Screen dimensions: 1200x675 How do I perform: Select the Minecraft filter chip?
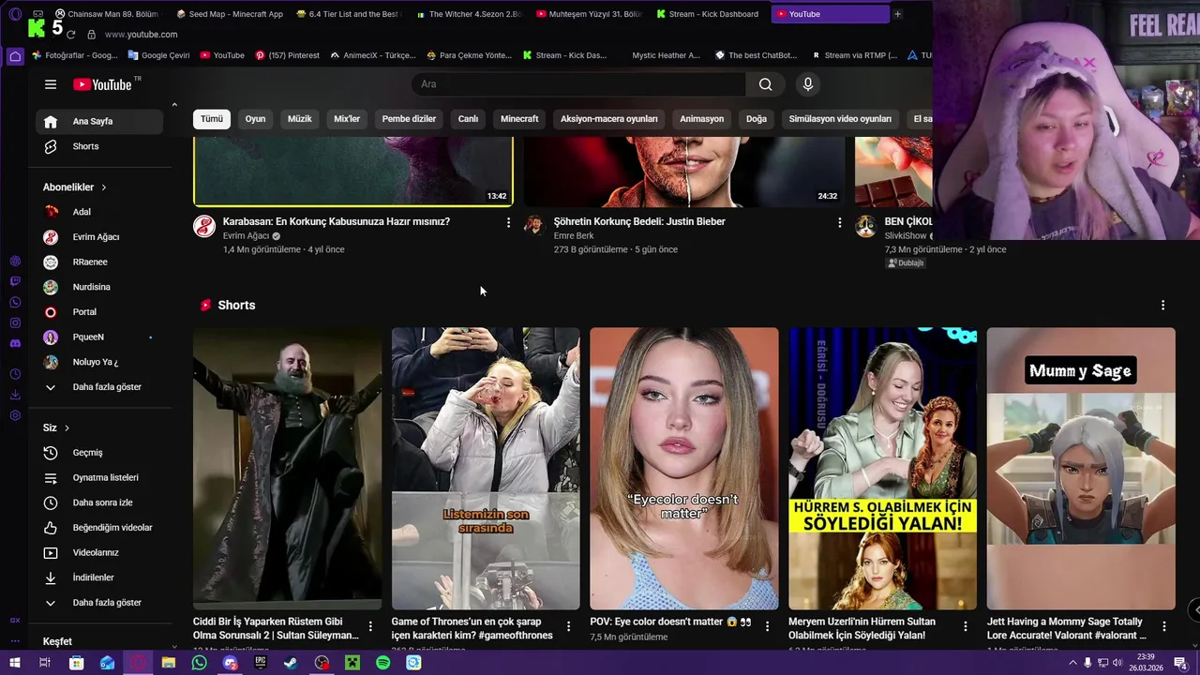coord(519,119)
